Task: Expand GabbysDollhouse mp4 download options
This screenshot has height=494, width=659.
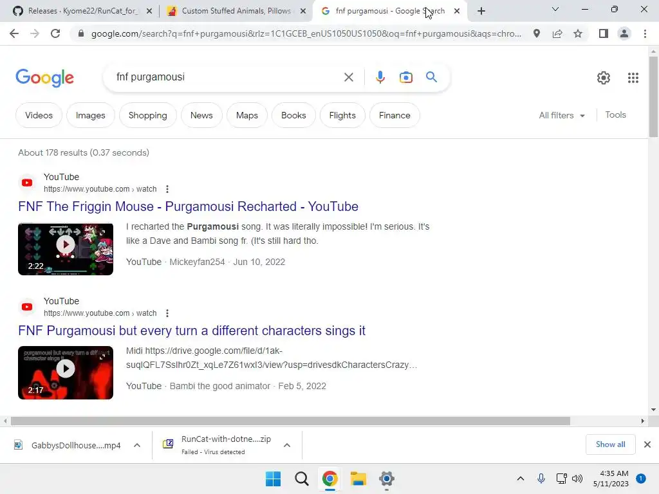Action: point(137,445)
